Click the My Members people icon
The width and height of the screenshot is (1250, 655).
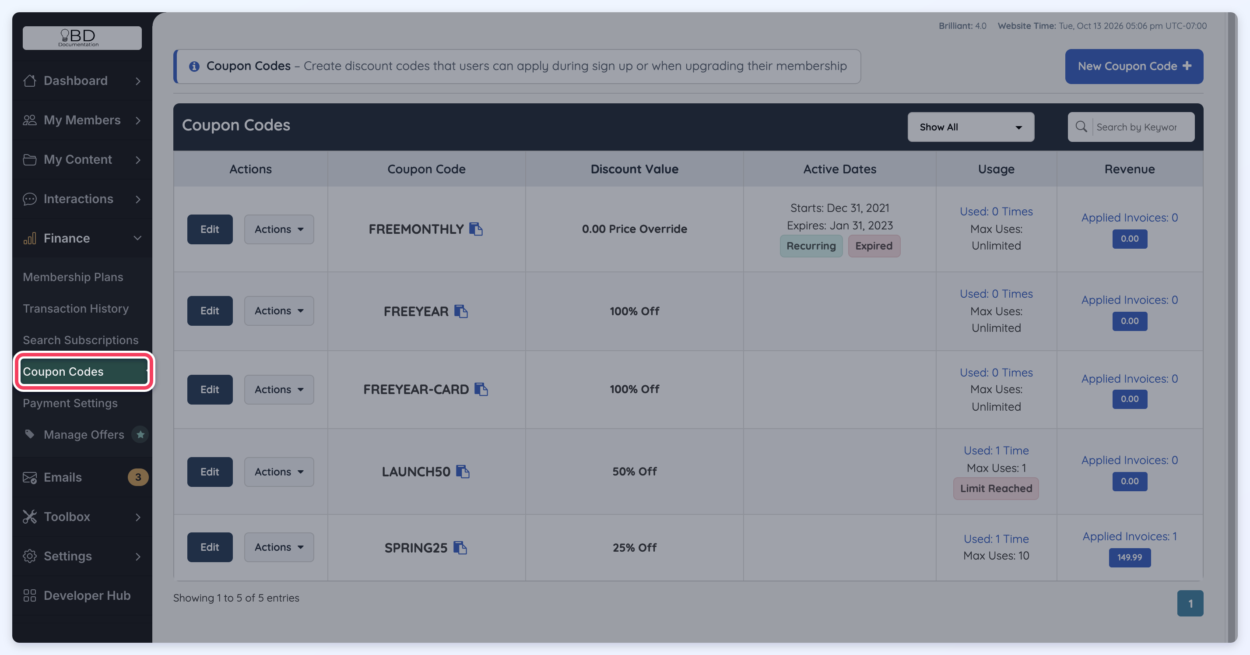pyautogui.click(x=30, y=120)
